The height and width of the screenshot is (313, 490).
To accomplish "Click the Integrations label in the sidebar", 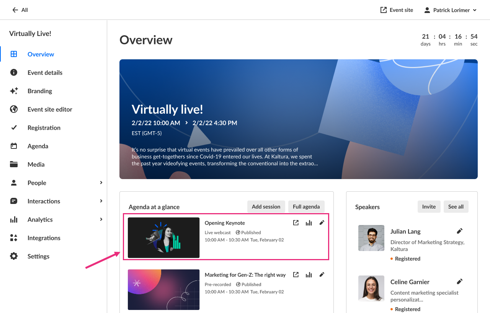I will tap(44, 238).
